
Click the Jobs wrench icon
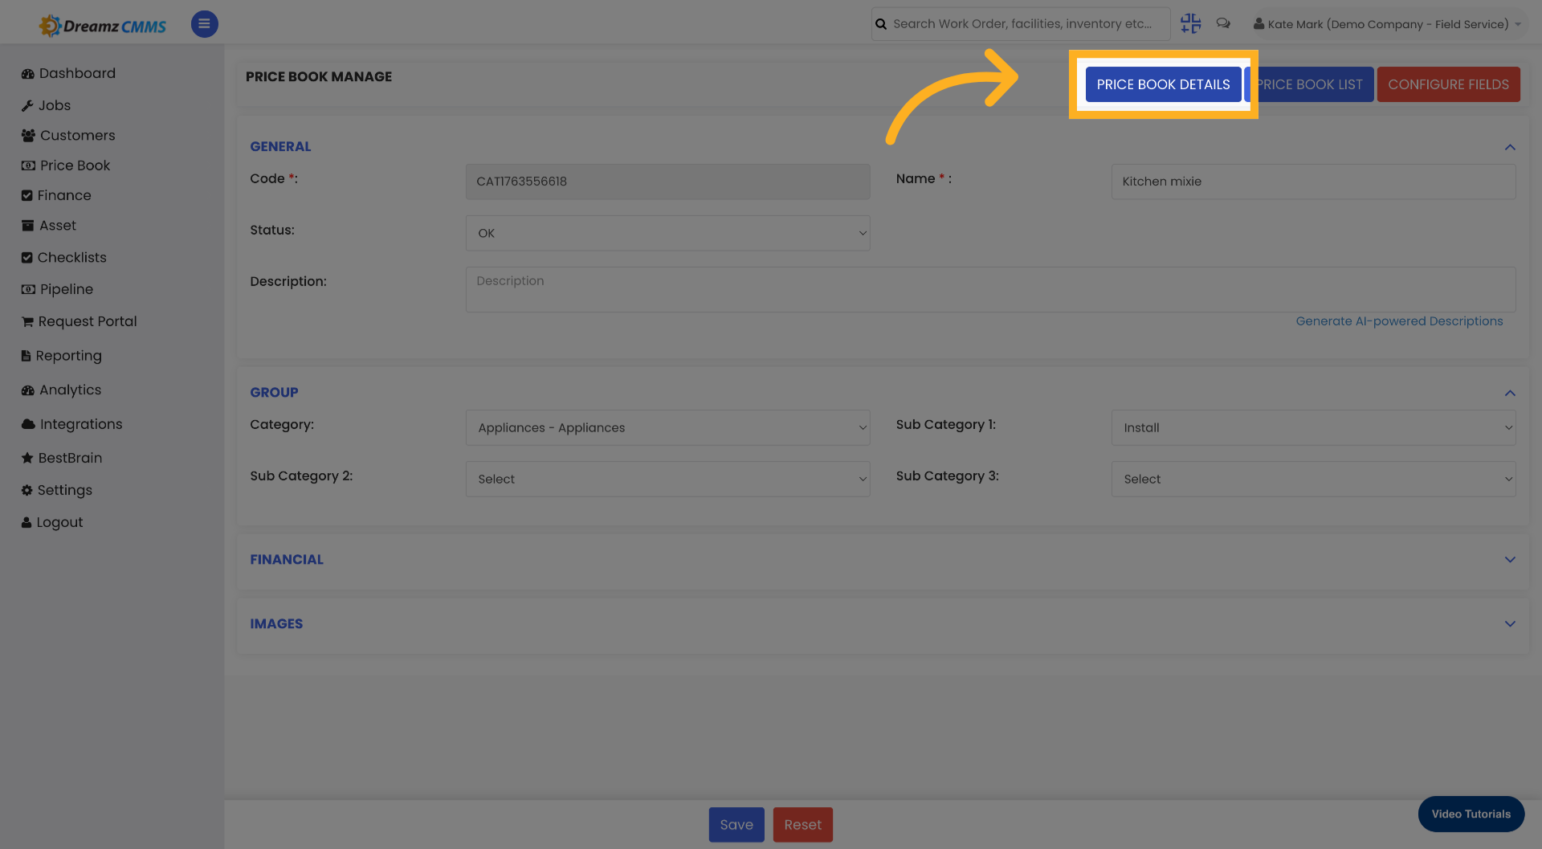pyautogui.click(x=27, y=106)
